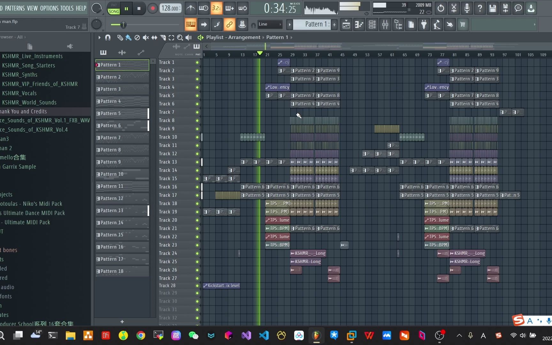
Task: Pause playback
Action: tap(126, 9)
